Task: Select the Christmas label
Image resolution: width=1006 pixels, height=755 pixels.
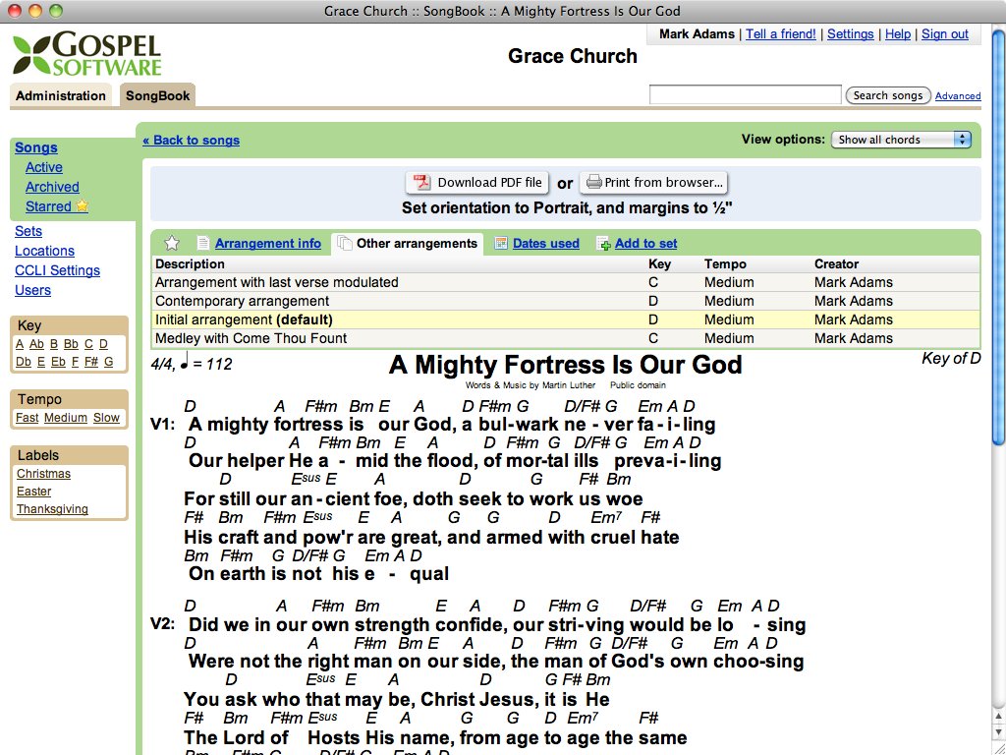Action: point(43,474)
